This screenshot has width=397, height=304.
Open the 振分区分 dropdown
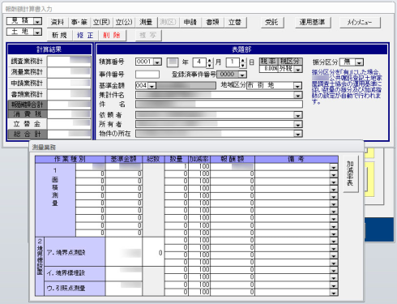(359, 62)
